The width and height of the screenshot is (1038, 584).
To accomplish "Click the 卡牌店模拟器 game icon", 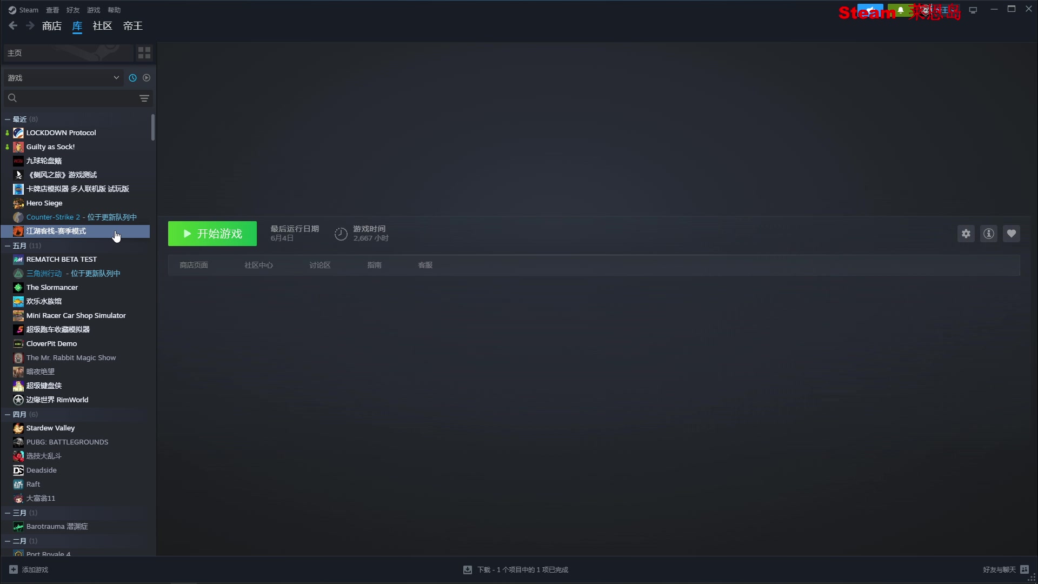I will click(x=18, y=189).
